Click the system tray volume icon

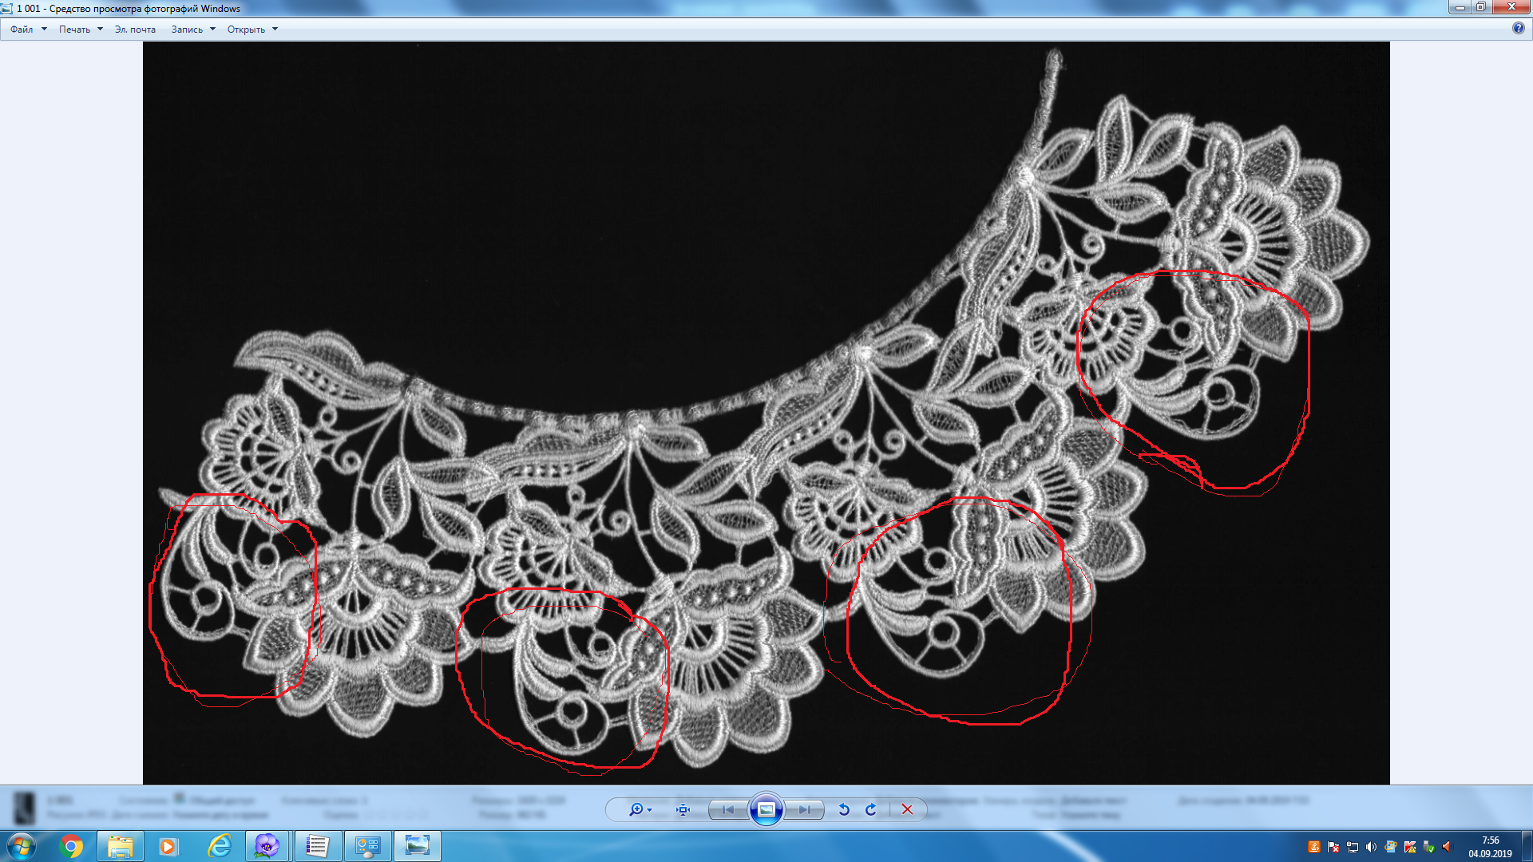tap(1371, 847)
